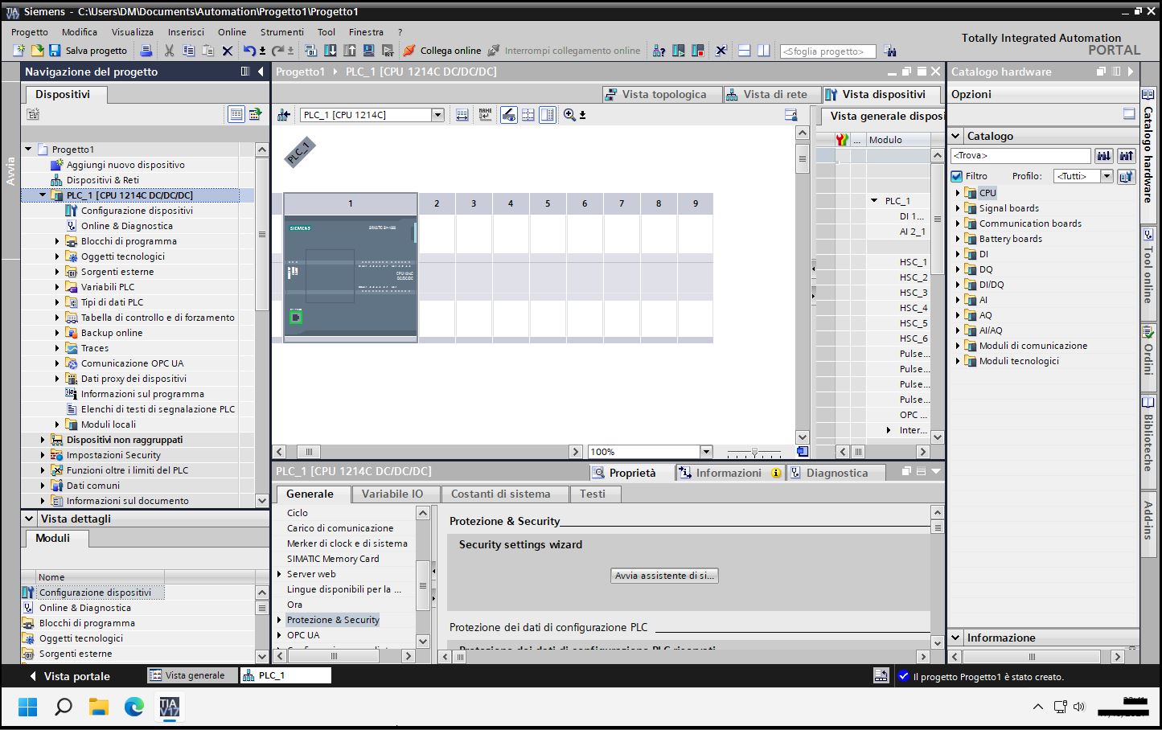Uncheck the Filtro checkbox

coord(957,176)
